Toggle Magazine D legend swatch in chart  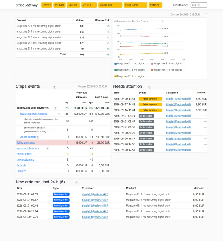tap(152, 70)
